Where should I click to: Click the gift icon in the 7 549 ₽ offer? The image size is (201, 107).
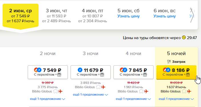click(x=59, y=74)
